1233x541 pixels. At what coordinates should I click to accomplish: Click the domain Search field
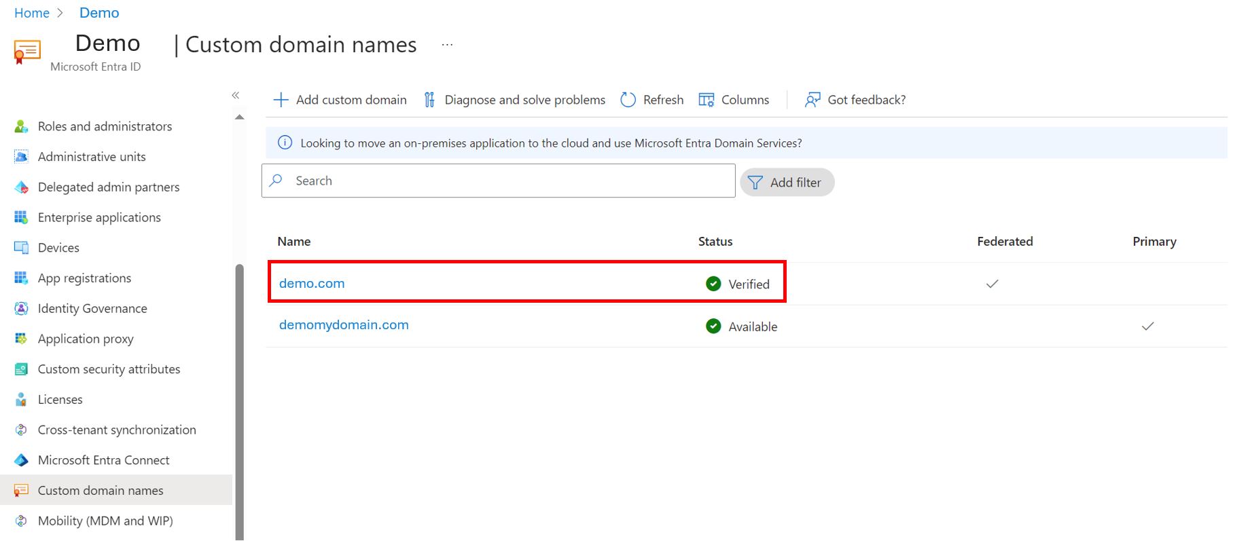coord(499,181)
